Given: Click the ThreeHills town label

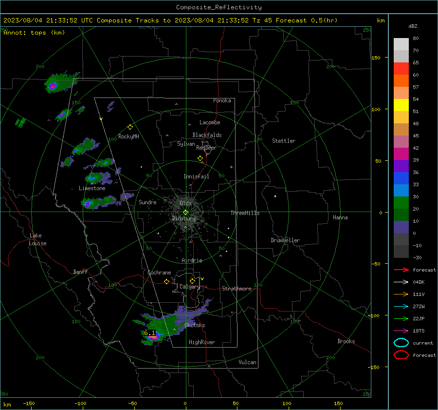Looking at the screenshot, I should point(245,213).
